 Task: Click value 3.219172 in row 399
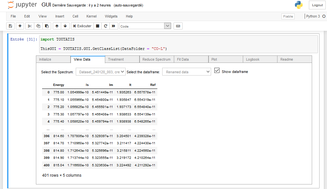point(124,158)
